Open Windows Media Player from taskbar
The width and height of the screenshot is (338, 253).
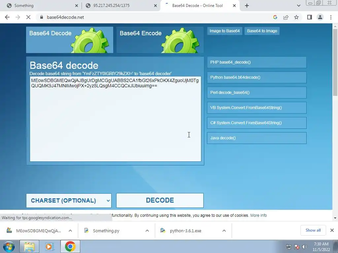click(x=50, y=246)
